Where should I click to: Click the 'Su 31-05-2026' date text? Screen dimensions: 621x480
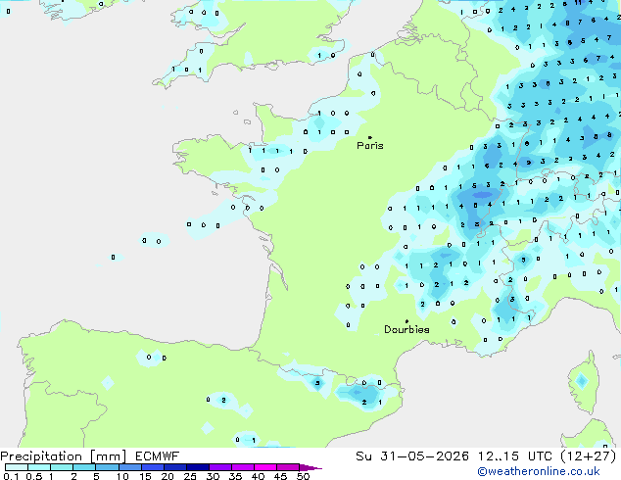coord(412,456)
